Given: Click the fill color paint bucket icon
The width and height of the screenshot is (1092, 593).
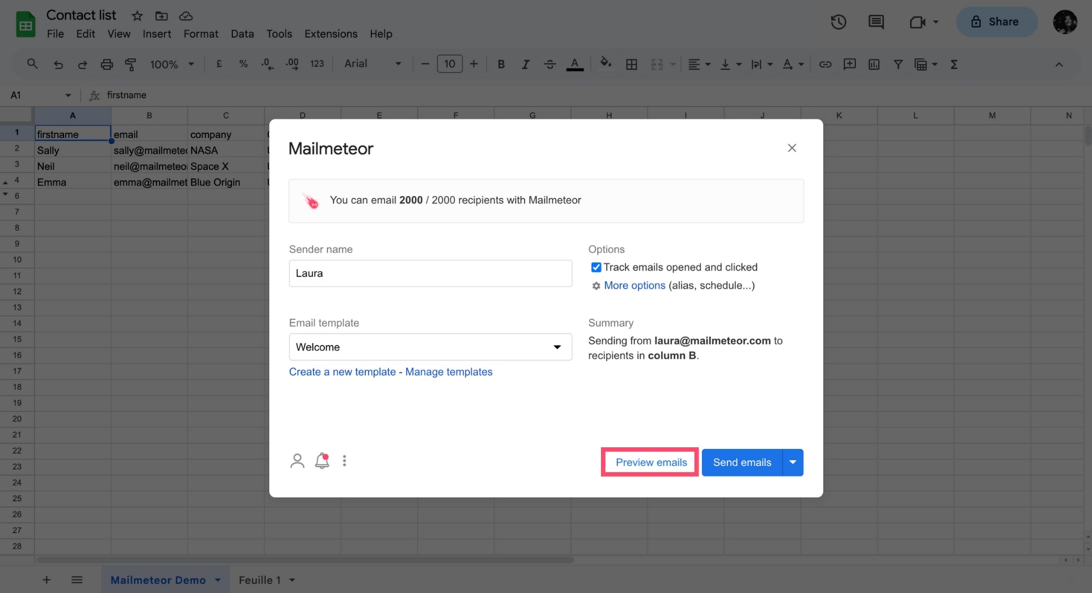Looking at the screenshot, I should [606, 63].
